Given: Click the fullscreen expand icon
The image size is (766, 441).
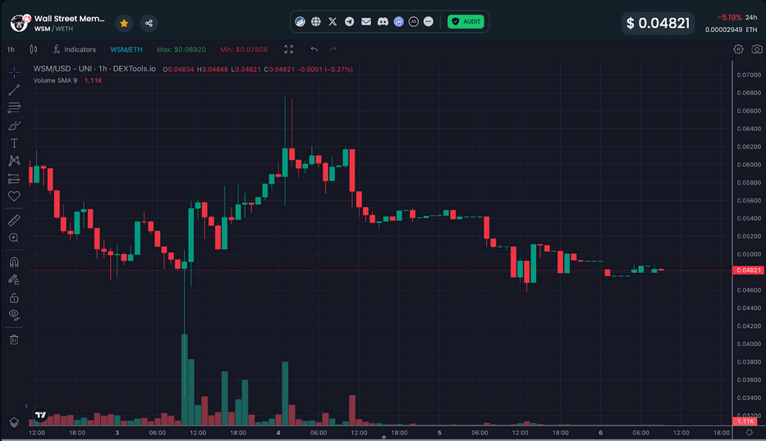Looking at the screenshot, I should click(x=289, y=49).
